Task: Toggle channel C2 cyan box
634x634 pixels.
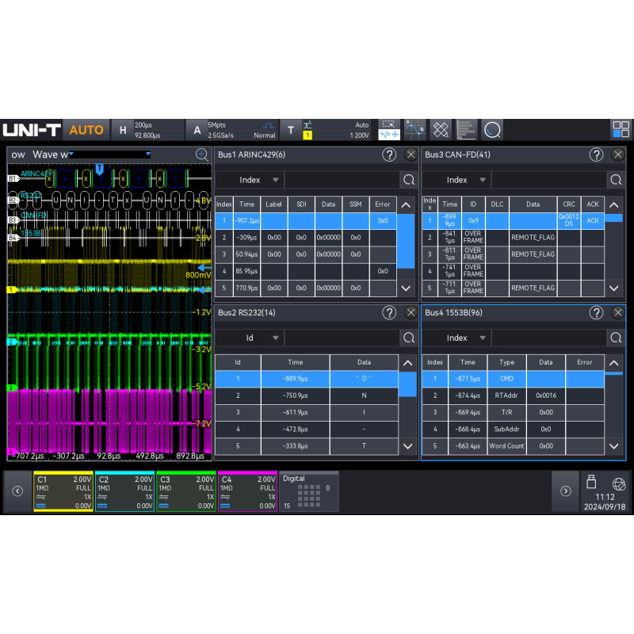Action: click(x=125, y=491)
